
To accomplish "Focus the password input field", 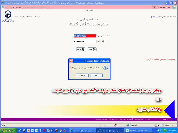I will click(85, 41).
